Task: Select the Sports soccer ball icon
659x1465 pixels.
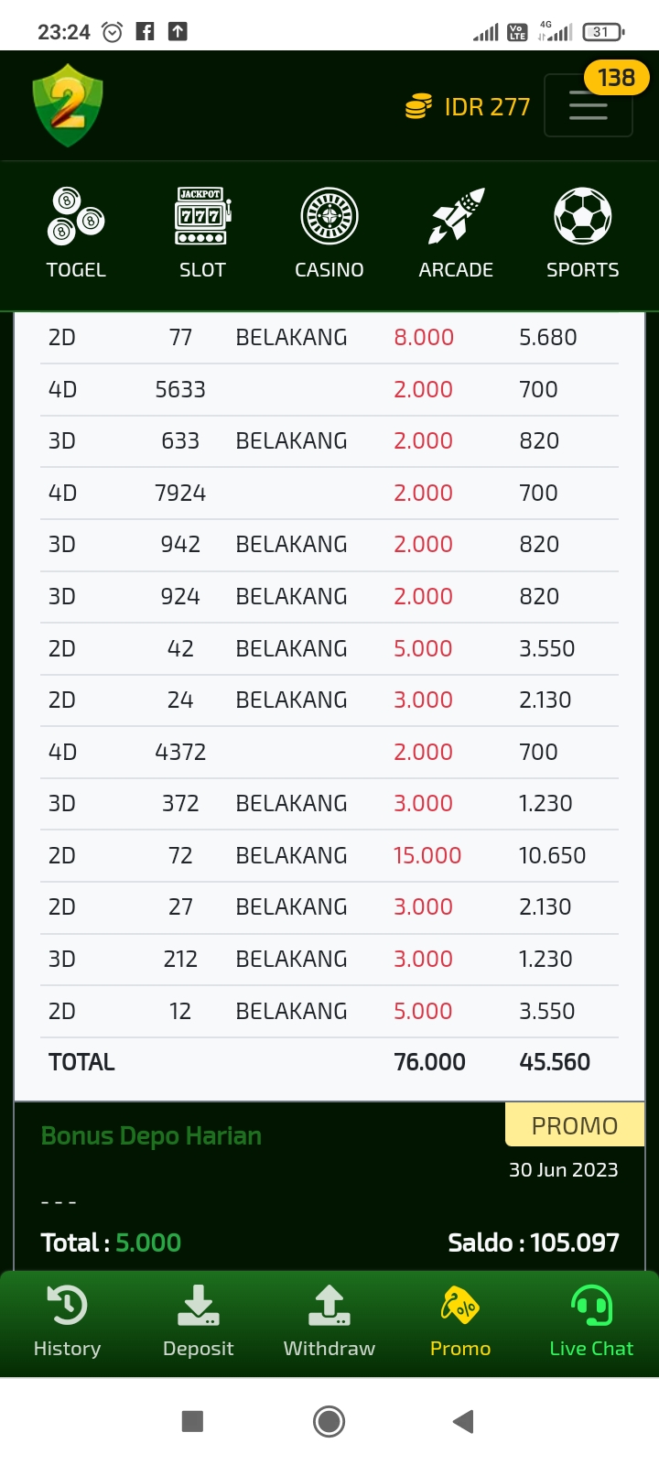Action: (x=582, y=216)
